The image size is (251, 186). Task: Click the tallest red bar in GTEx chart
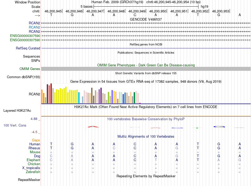point(51,93)
